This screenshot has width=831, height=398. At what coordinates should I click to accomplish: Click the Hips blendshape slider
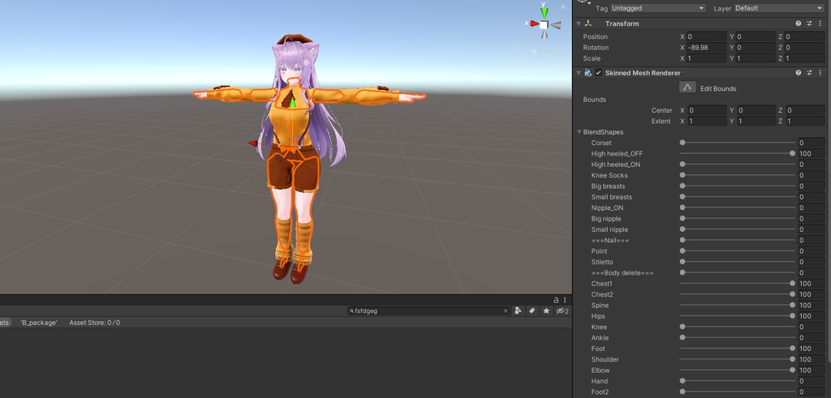click(x=737, y=316)
